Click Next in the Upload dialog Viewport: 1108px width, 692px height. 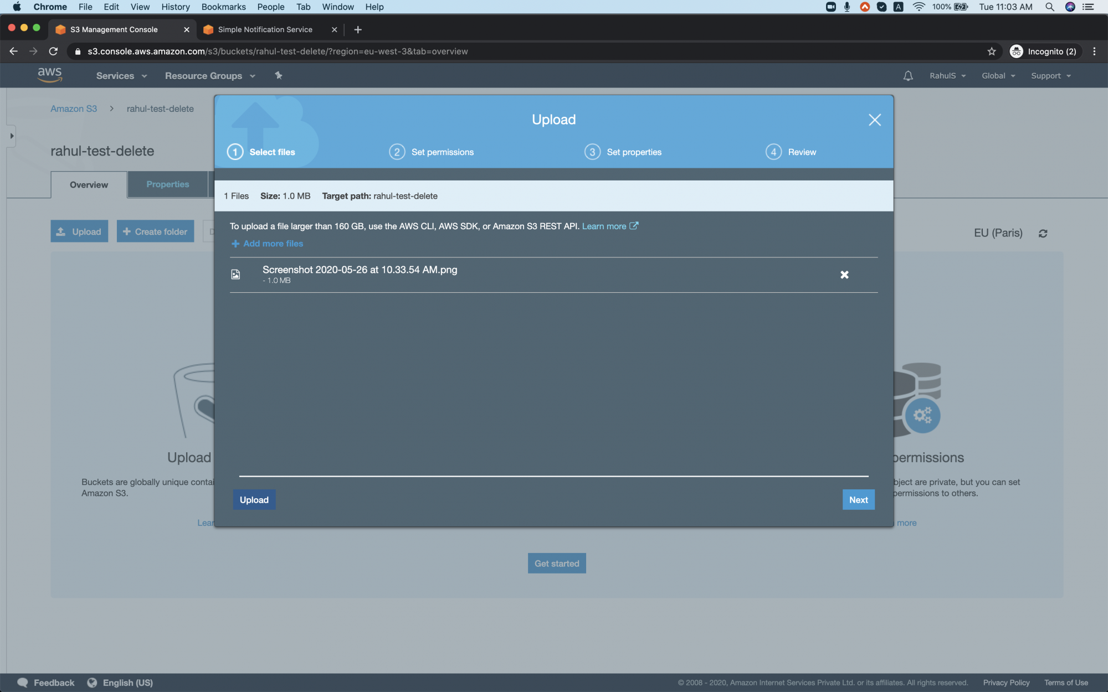tap(858, 499)
